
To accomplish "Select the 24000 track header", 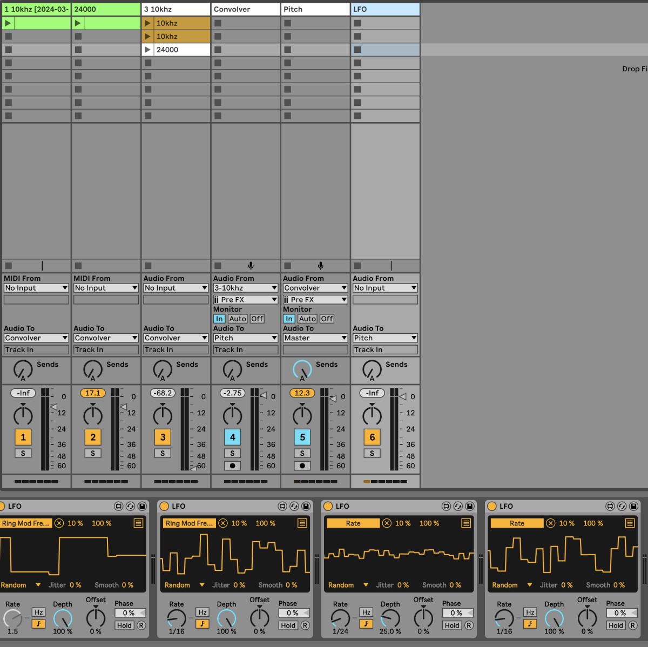I will 106,9.
